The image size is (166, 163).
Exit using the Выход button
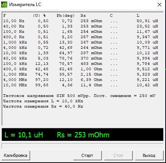pos(149,155)
